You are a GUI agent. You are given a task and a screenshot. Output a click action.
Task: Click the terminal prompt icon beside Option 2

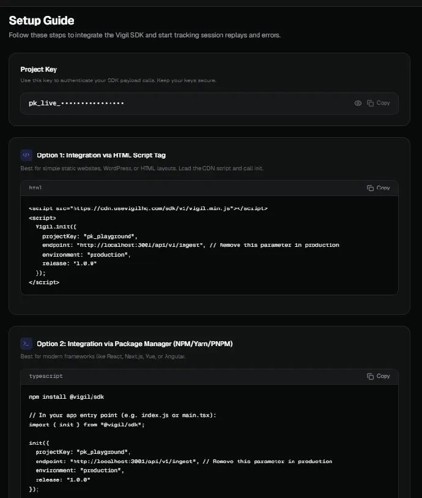click(26, 344)
